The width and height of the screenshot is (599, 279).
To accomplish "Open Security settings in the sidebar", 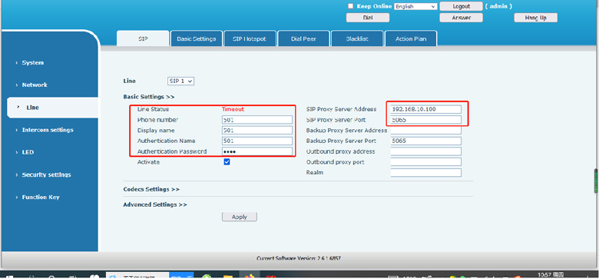I will [x=46, y=174].
